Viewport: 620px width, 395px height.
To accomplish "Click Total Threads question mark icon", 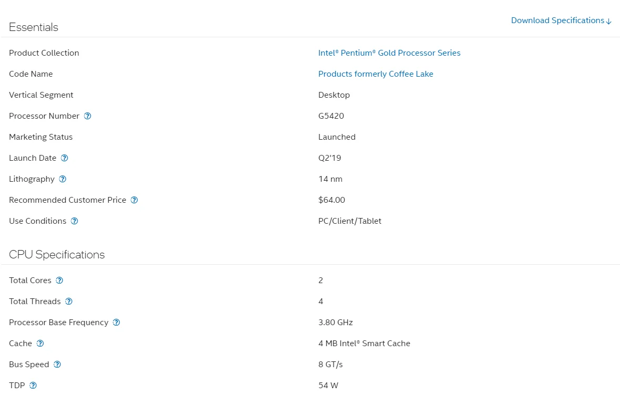I will pyautogui.click(x=69, y=302).
